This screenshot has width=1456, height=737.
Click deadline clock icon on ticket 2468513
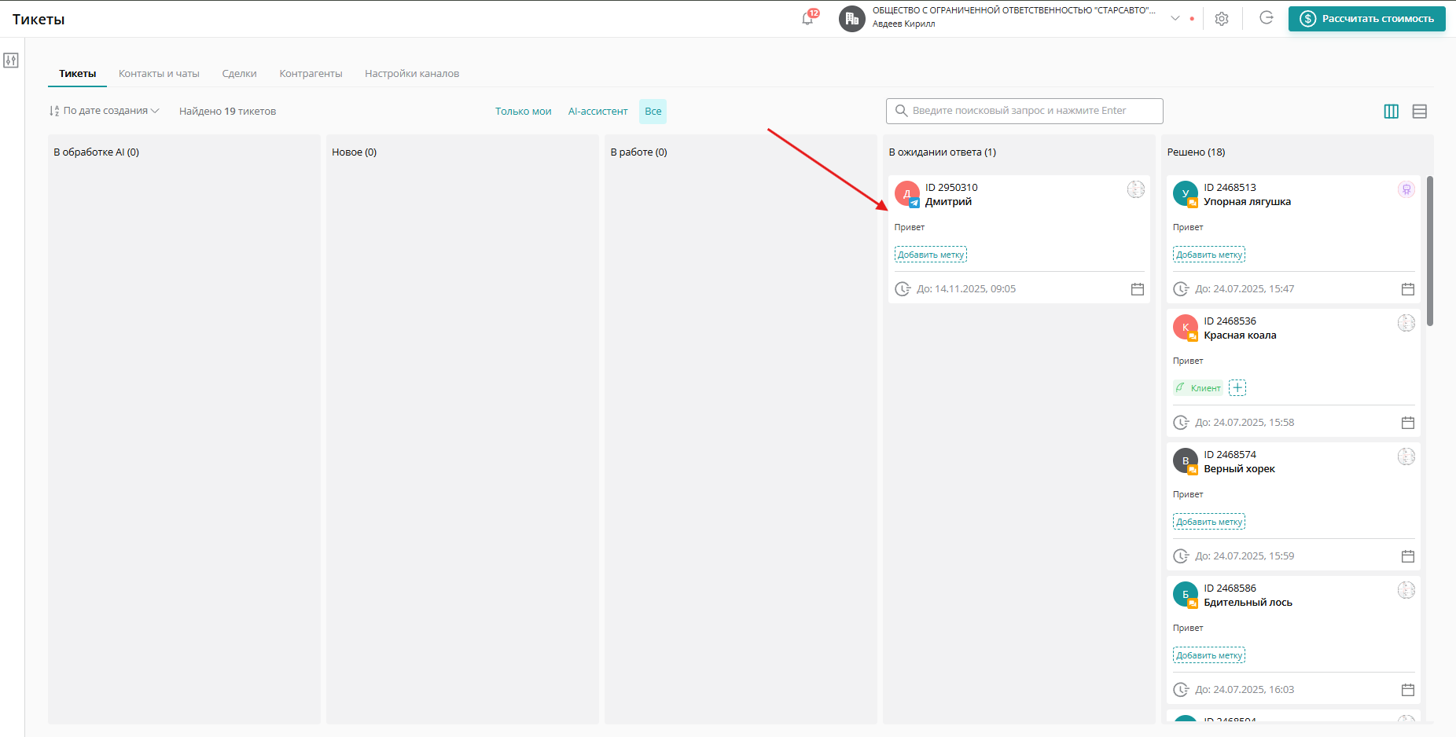coord(1181,289)
